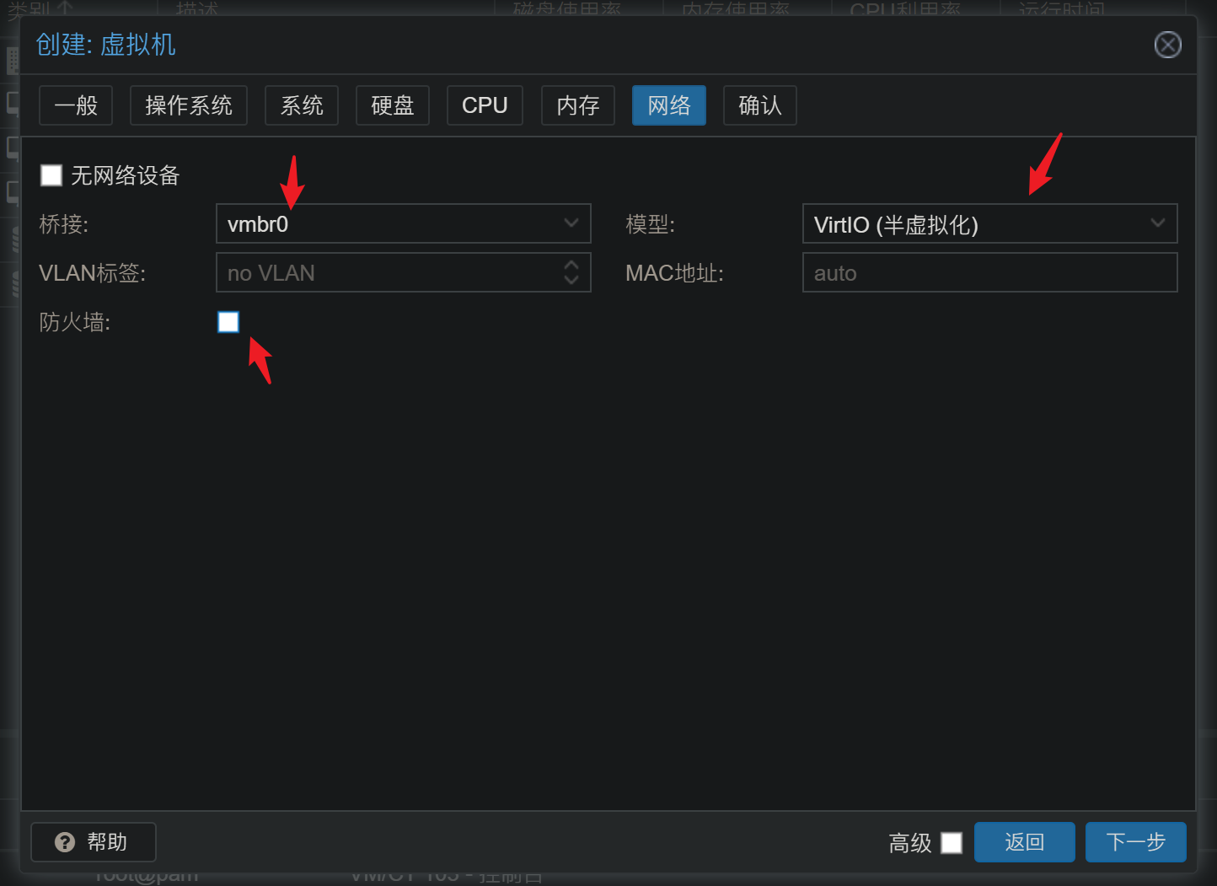
Task: Click the help question mark icon
Action: [65, 842]
